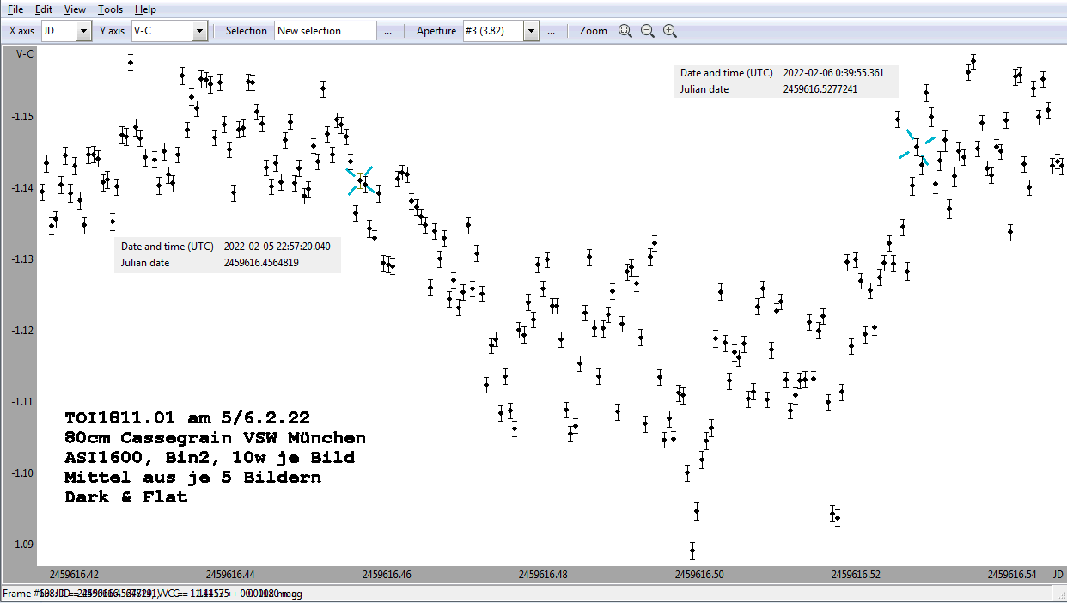Open the Help menu

(x=145, y=9)
